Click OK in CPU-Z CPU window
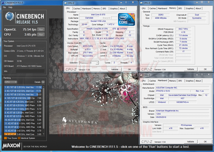The image size is (214, 152). (129, 69)
